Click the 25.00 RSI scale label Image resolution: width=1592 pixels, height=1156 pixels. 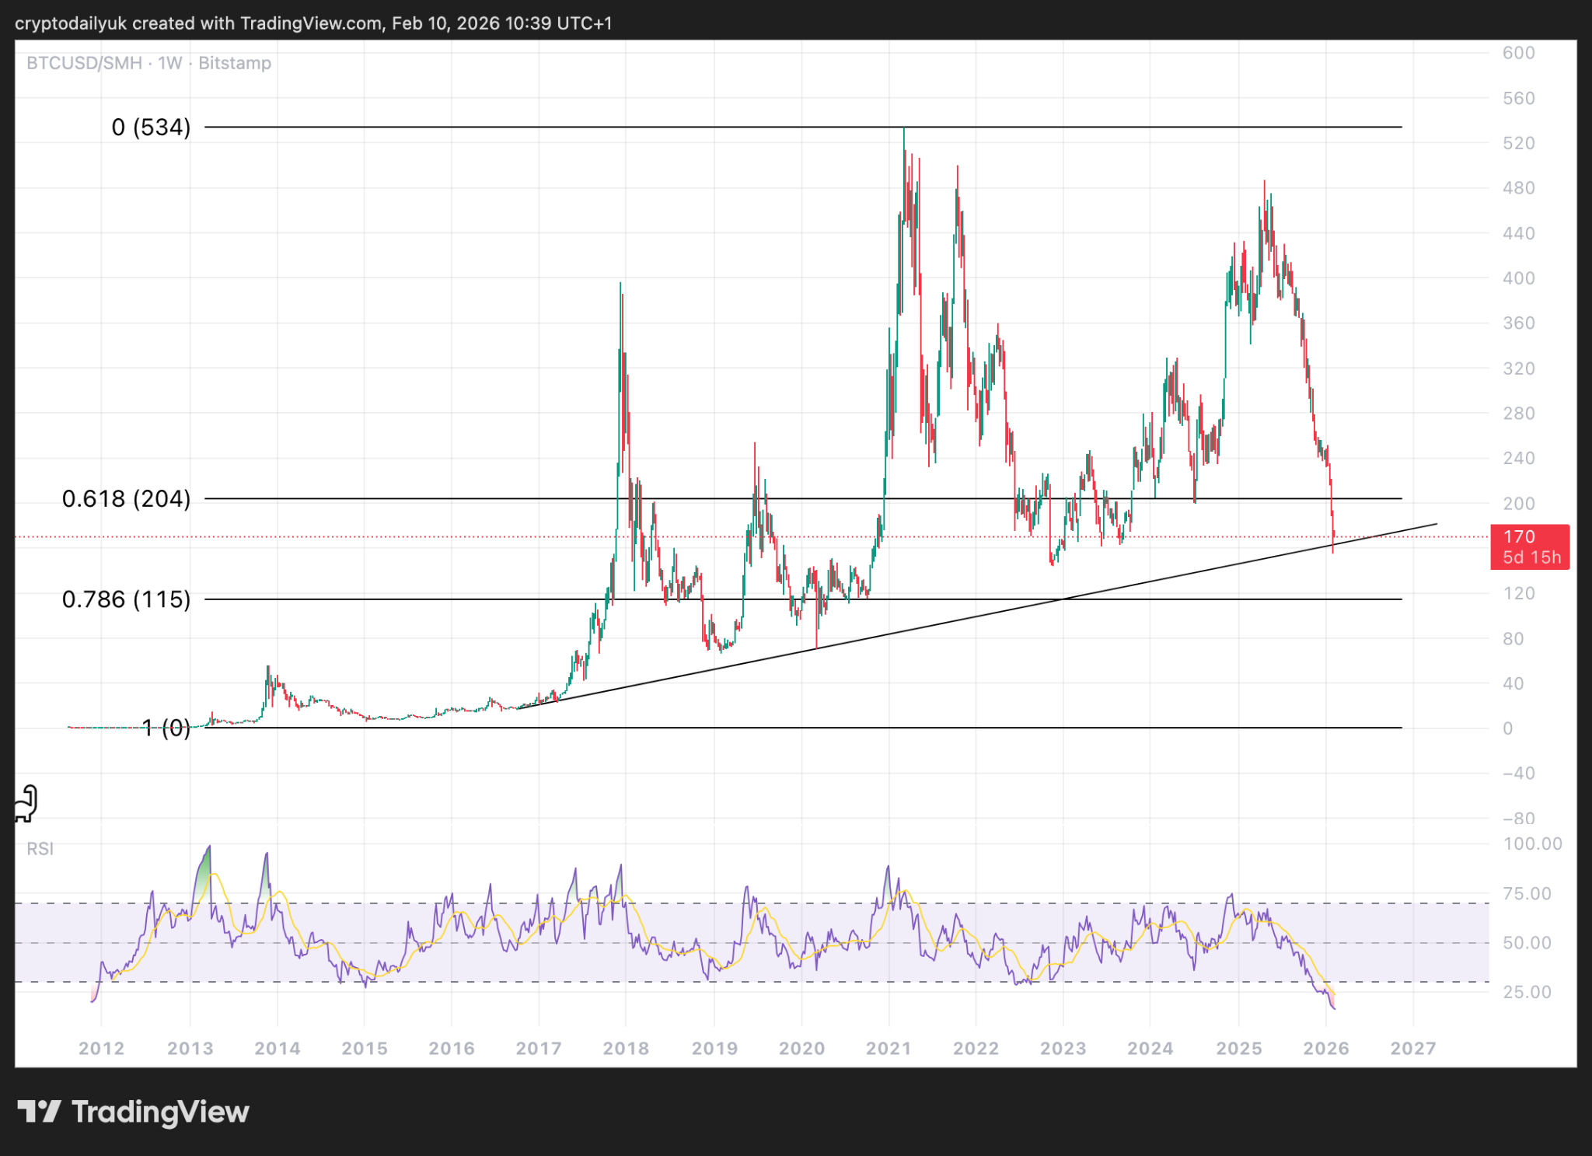coord(1527,993)
